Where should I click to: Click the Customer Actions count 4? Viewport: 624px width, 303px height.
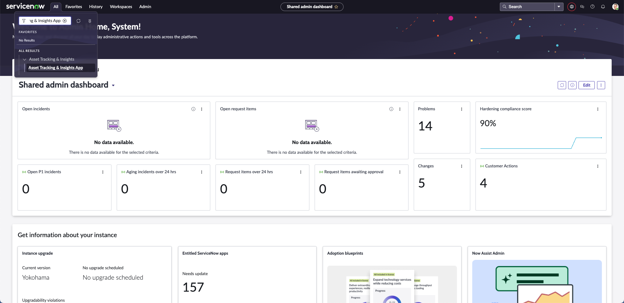tap(484, 183)
